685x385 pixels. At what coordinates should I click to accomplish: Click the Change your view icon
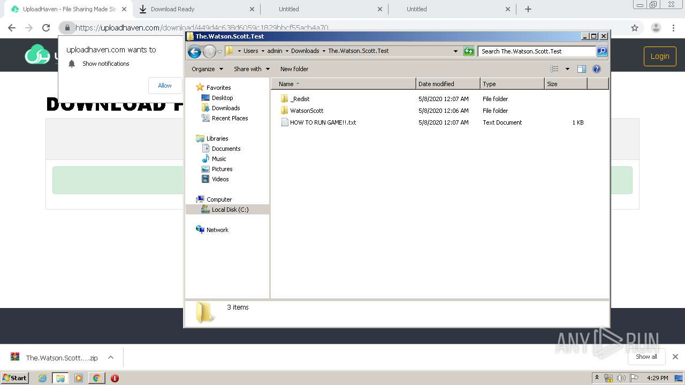[x=554, y=69]
